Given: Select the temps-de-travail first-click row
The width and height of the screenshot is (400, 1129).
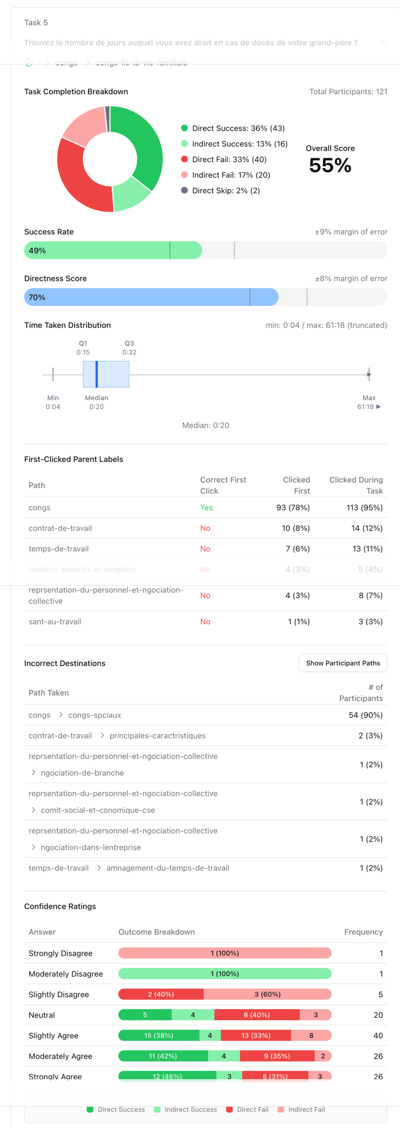Looking at the screenshot, I should [59, 549].
